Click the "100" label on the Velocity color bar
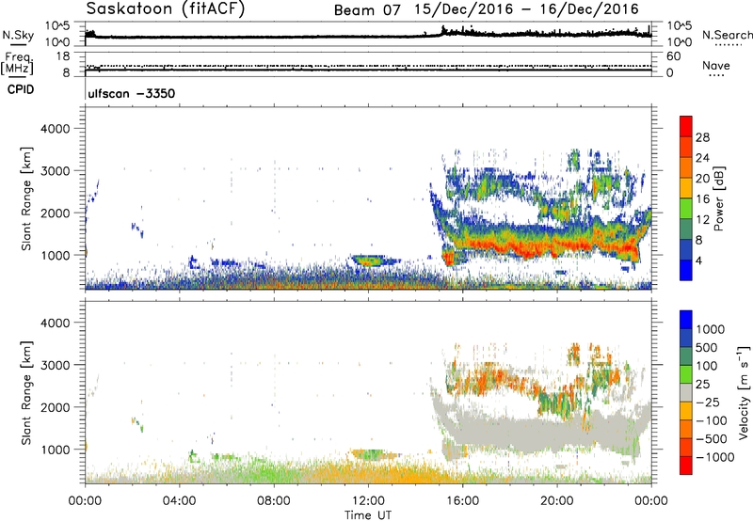The image size is (753, 521). tap(707, 366)
